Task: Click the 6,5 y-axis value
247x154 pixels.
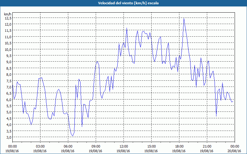Action: (9, 93)
